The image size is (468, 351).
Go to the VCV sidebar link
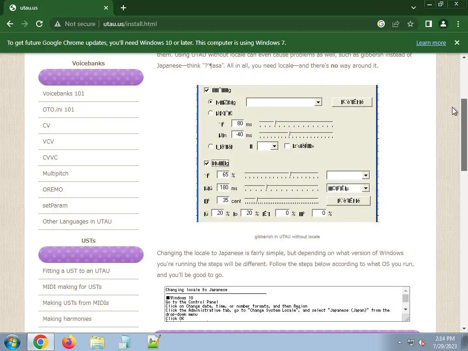[x=48, y=142]
